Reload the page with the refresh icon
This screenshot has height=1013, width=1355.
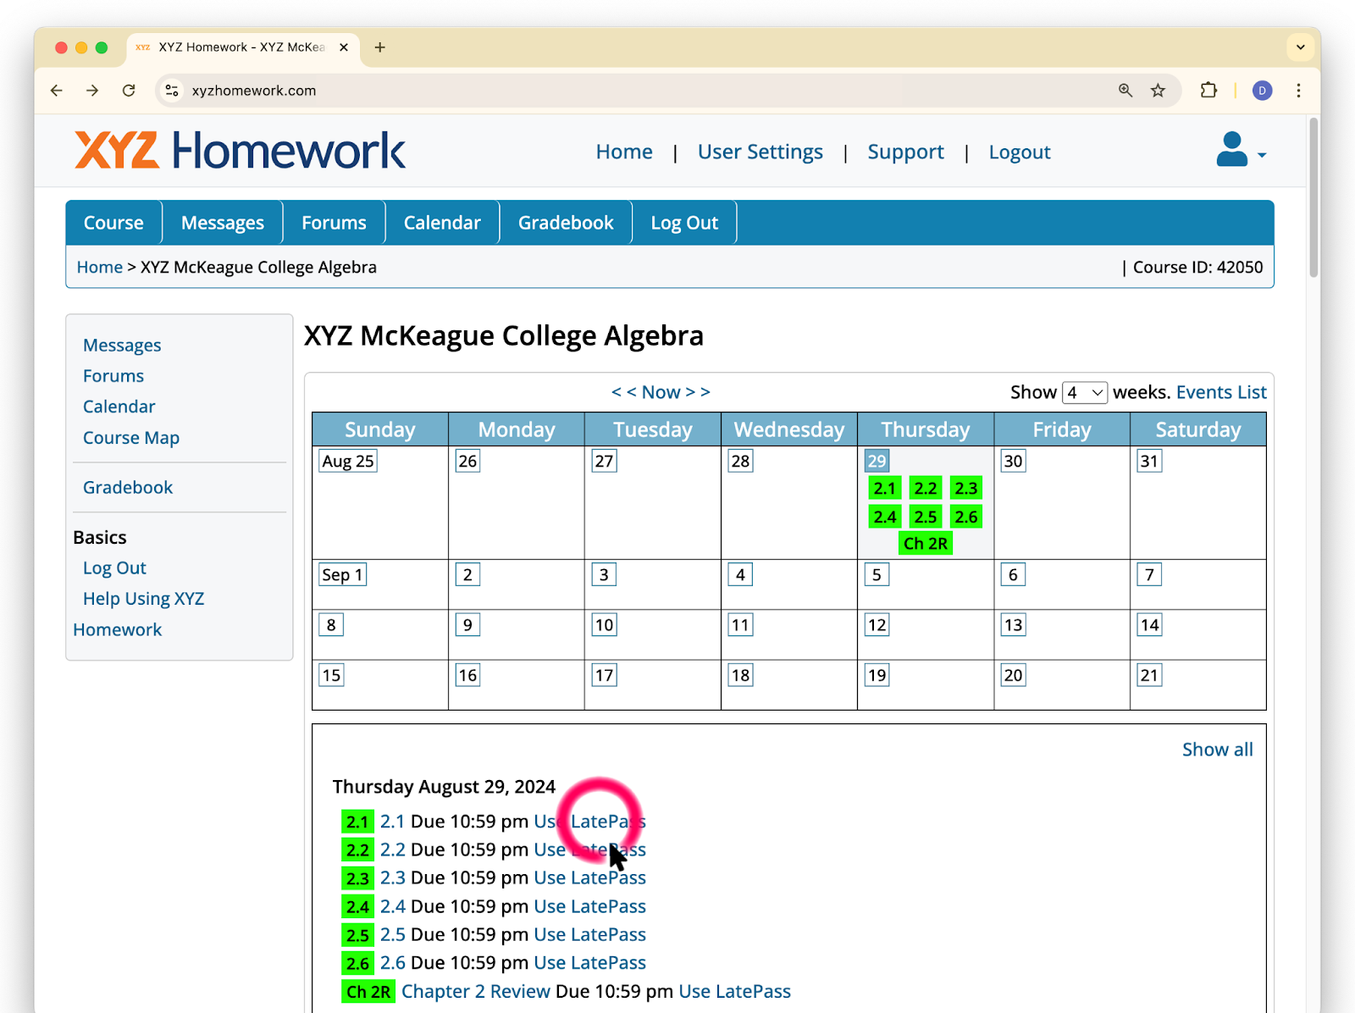[x=129, y=91]
